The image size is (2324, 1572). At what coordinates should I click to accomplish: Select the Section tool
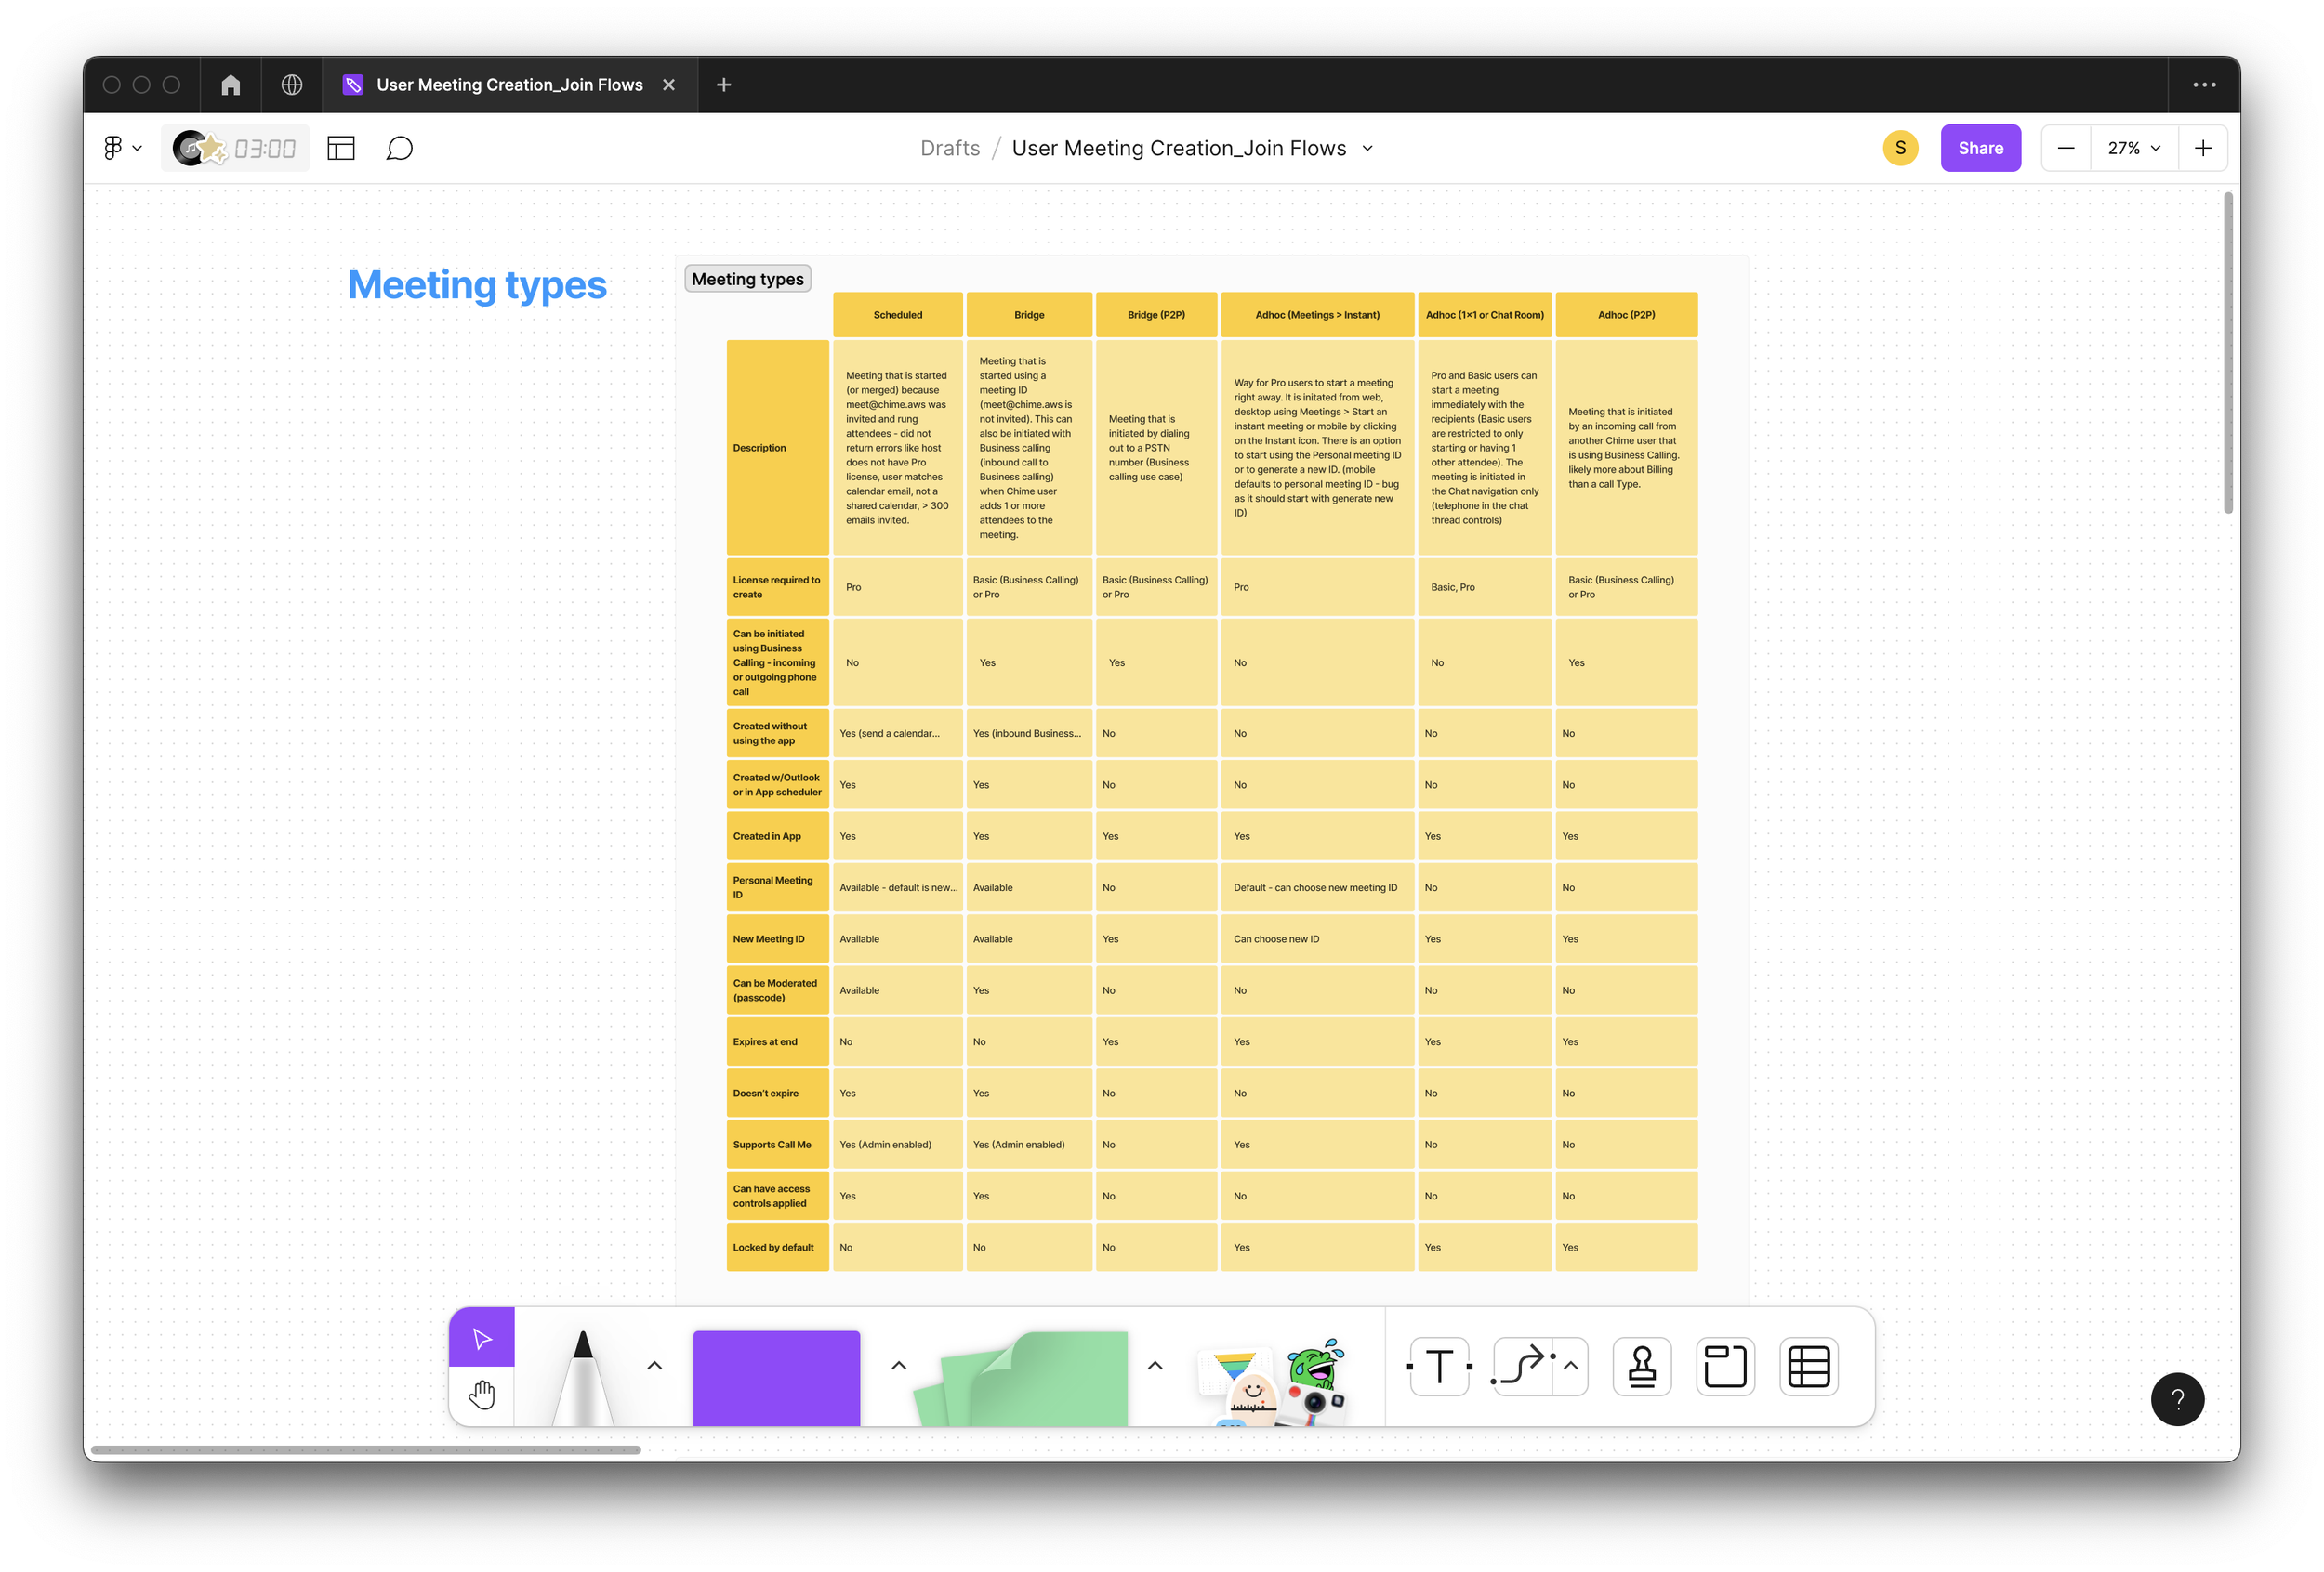coord(1725,1366)
